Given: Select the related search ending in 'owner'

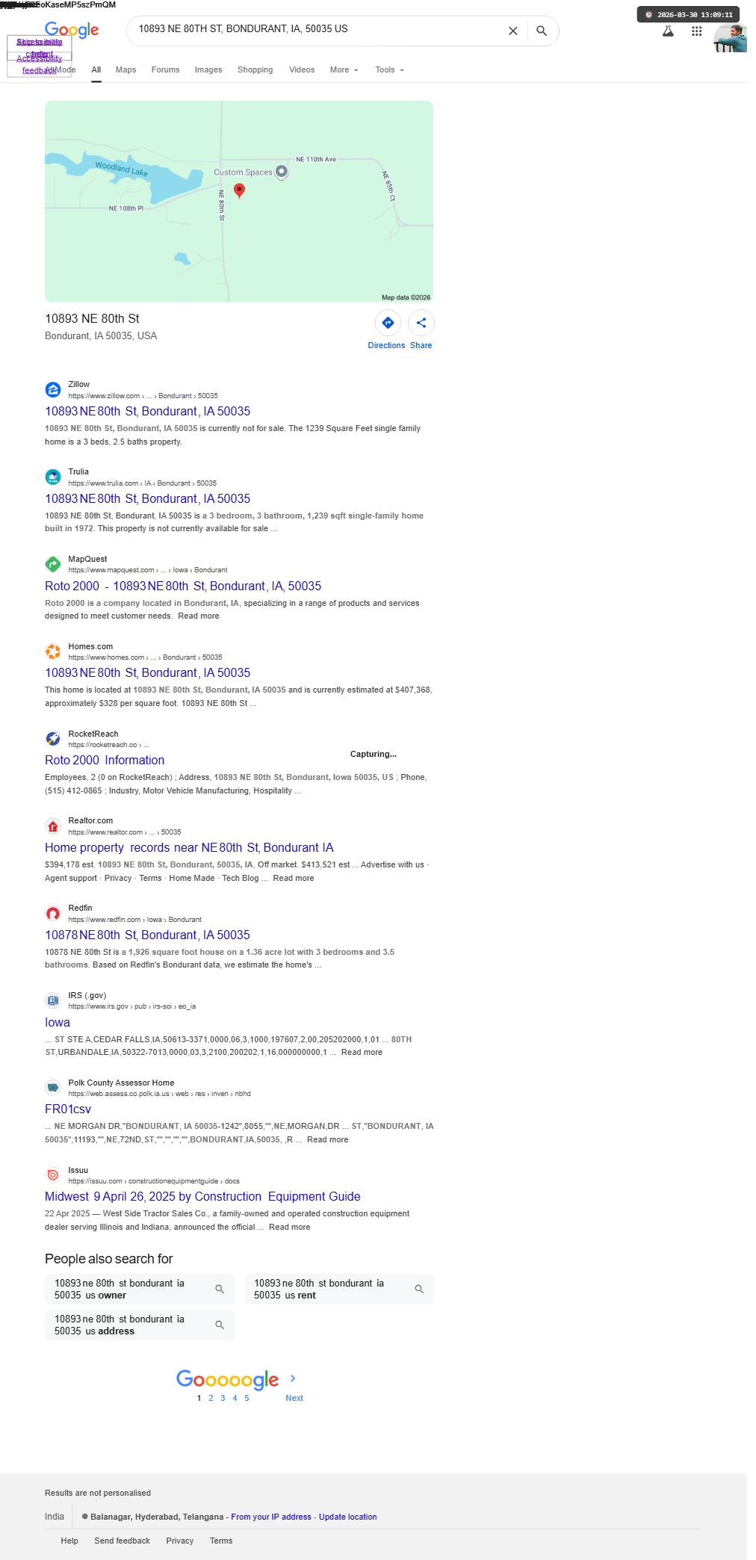Looking at the screenshot, I should pyautogui.click(x=140, y=1289).
